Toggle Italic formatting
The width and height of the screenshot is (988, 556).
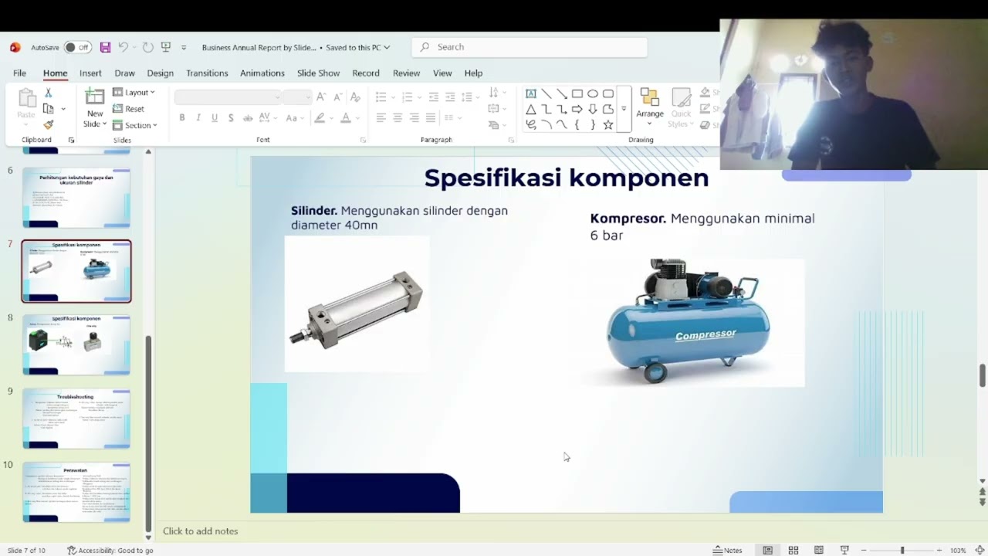(198, 117)
